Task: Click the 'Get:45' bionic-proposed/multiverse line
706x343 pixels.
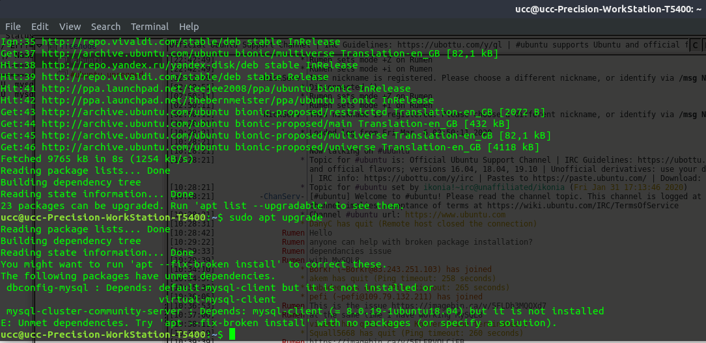Action: pyautogui.click(x=276, y=135)
